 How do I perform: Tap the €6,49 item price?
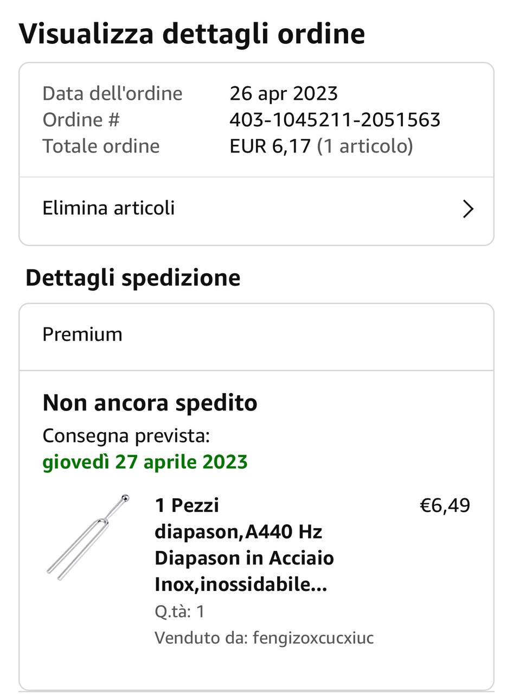pos(445,505)
